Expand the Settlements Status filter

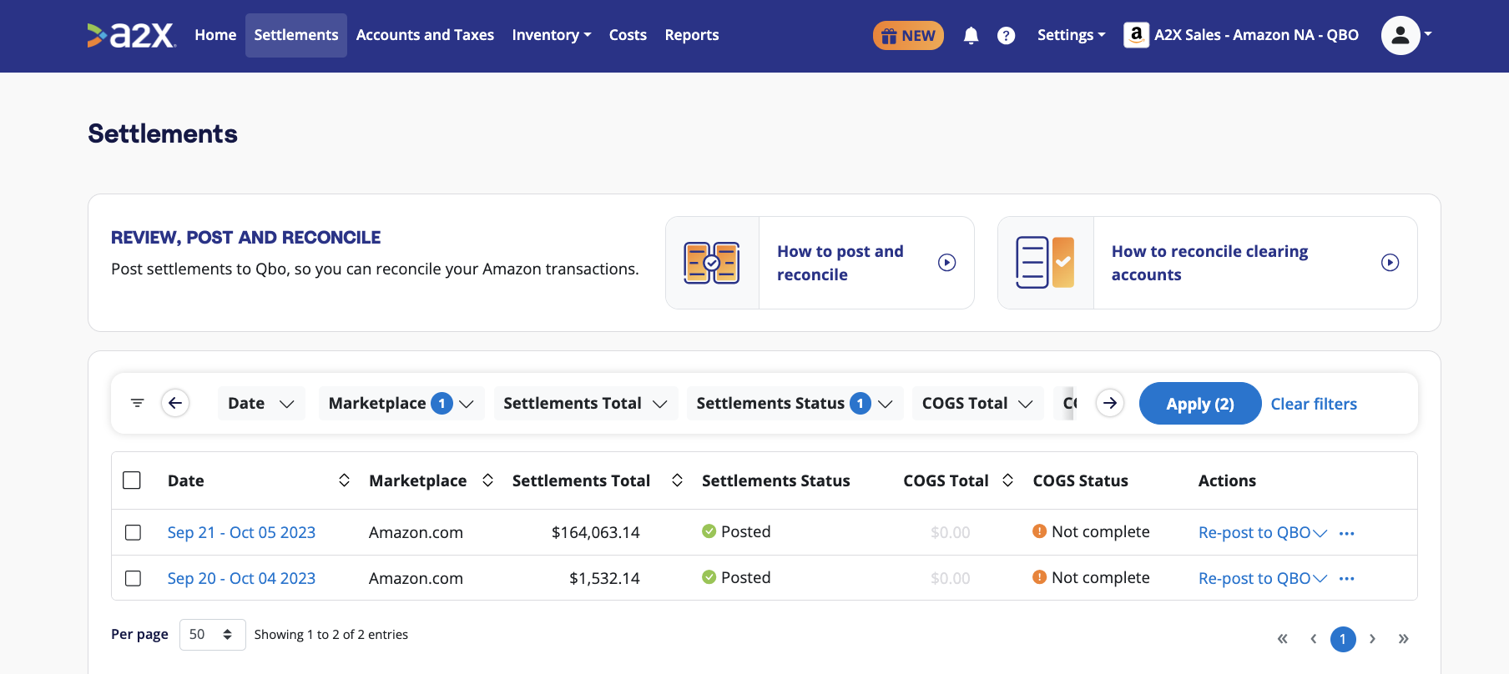795,403
